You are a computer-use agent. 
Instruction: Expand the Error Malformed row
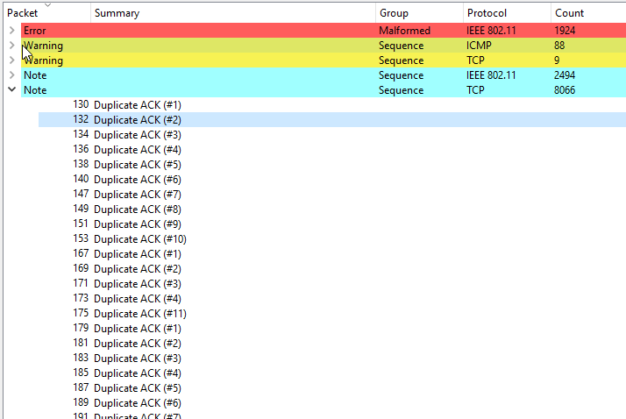(11, 31)
